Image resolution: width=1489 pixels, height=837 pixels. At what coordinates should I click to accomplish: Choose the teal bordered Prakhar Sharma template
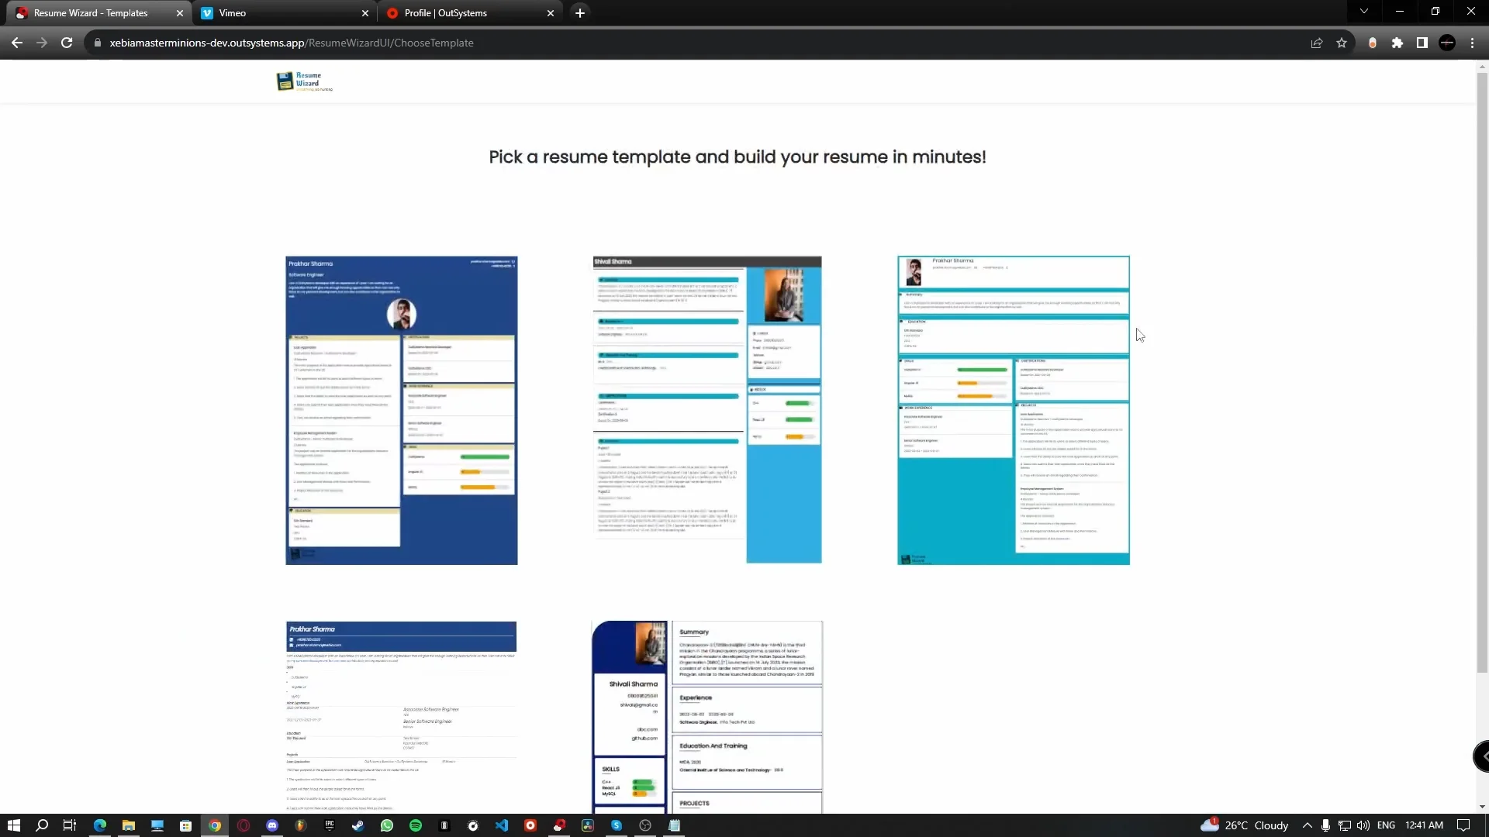pos(1014,410)
